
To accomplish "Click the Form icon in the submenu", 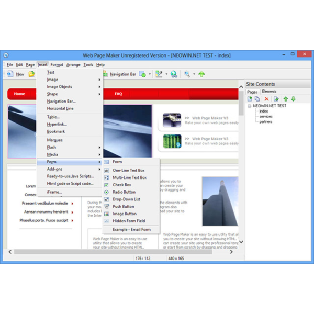I will [x=106, y=162].
